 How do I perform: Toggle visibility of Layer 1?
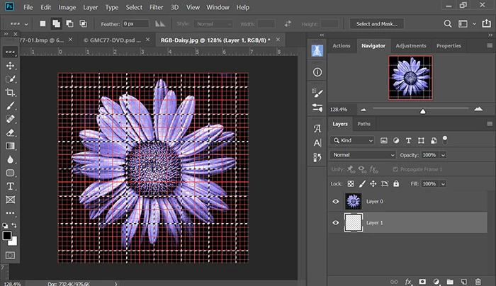pyautogui.click(x=336, y=223)
